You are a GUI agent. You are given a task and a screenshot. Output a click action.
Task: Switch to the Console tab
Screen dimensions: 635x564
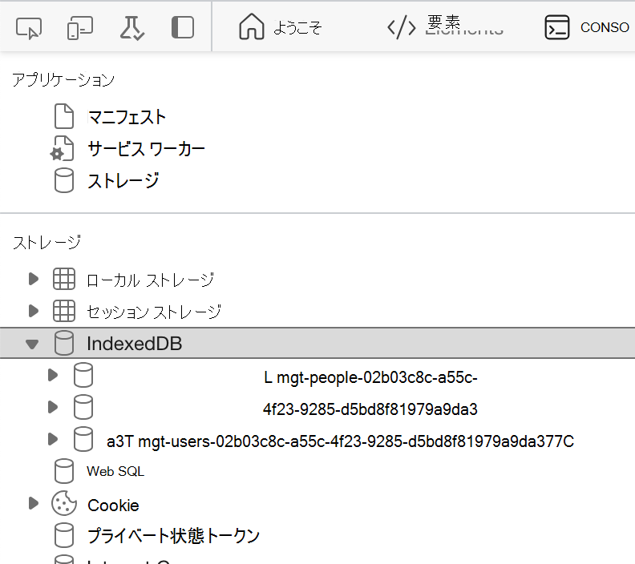tap(586, 27)
